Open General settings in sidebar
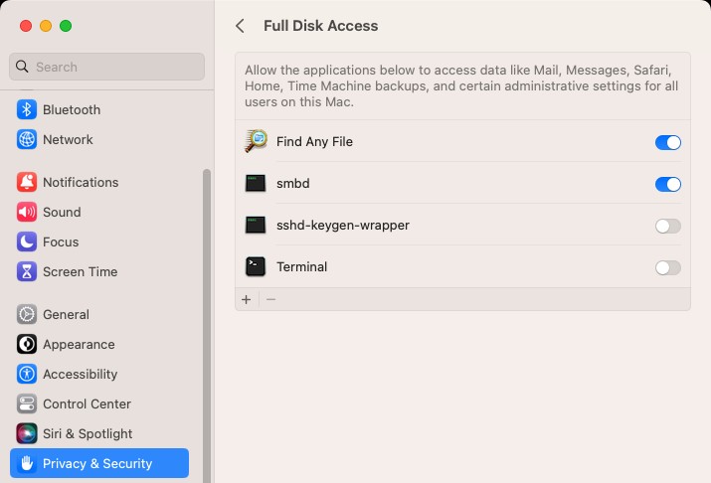Screen dimensions: 711x483 [66, 314]
